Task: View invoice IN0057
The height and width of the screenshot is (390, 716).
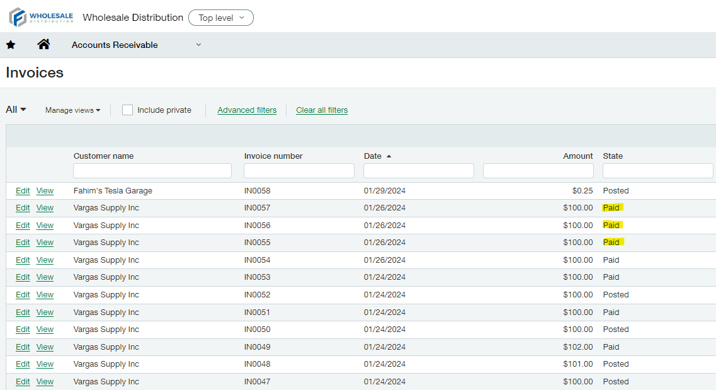Action: [45, 208]
